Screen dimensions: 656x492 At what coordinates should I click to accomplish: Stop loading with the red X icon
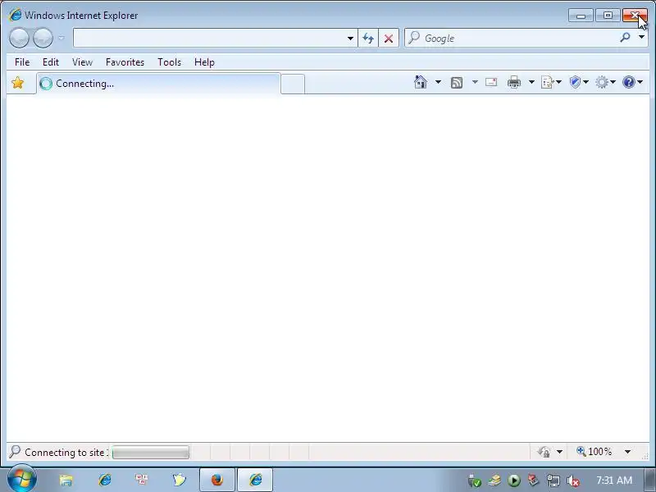tap(389, 39)
